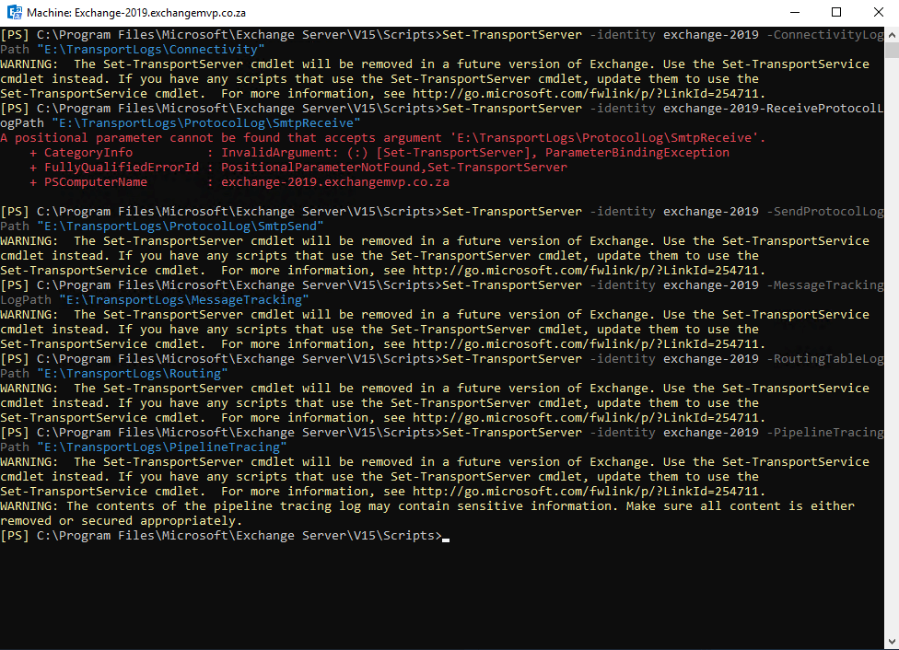The image size is (899, 650).
Task: Click the path "E:\TransportLogs\ProtocolLog\SmtpReceive" in blue
Action: 205,123
